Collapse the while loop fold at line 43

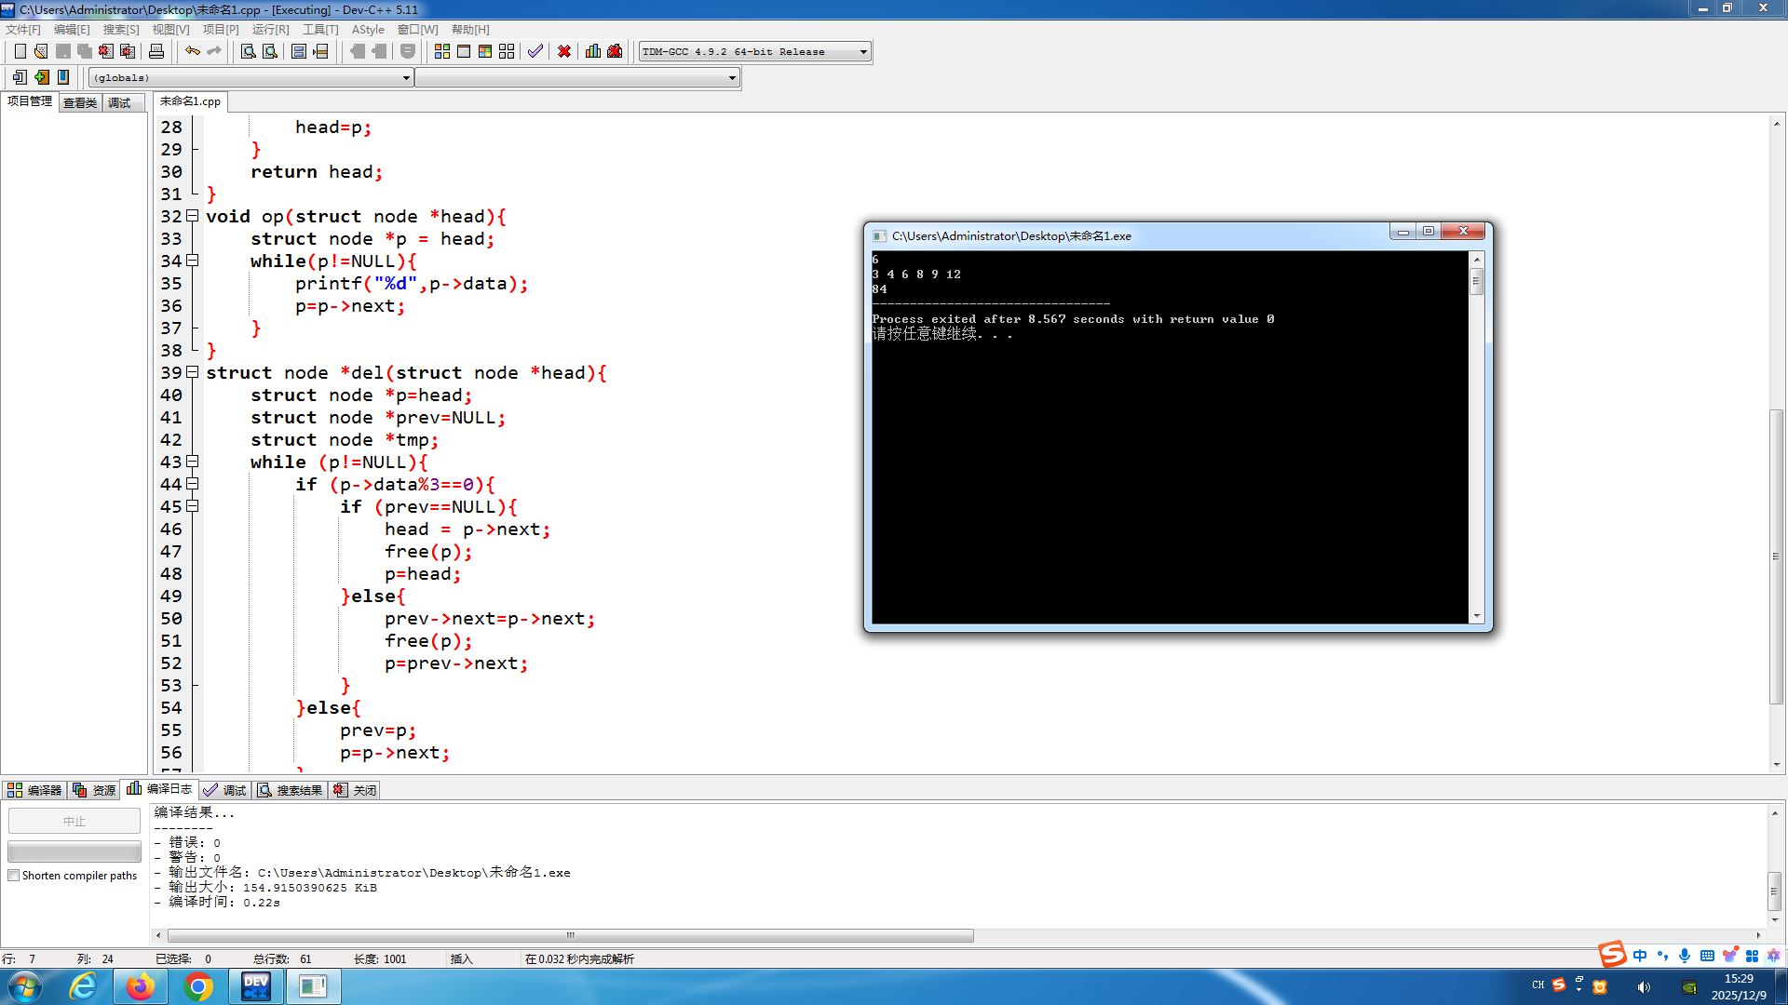click(193, 462)
